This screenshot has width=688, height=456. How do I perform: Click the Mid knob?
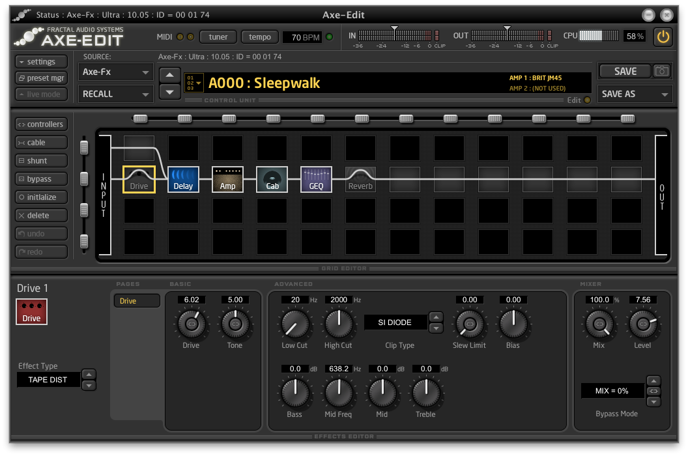(x=382, y=393)
